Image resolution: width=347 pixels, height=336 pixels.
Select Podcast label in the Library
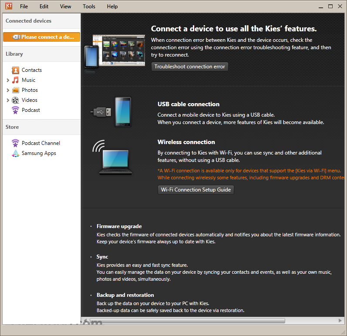pyautogui.click(x=31, y=110)
